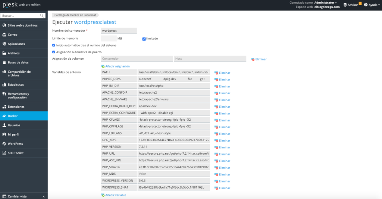The width and height of the screenshot is (382, 199).
Task: Click Eliminar link for PHP_MD5
Action: [x=224, y=174]
